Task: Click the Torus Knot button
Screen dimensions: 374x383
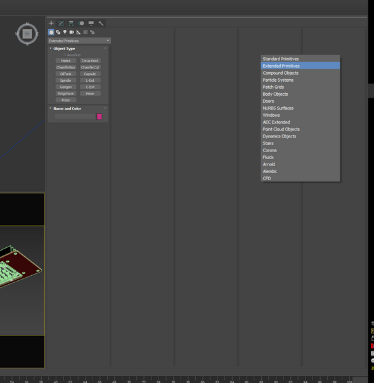Action: click(x=90, y=61)
